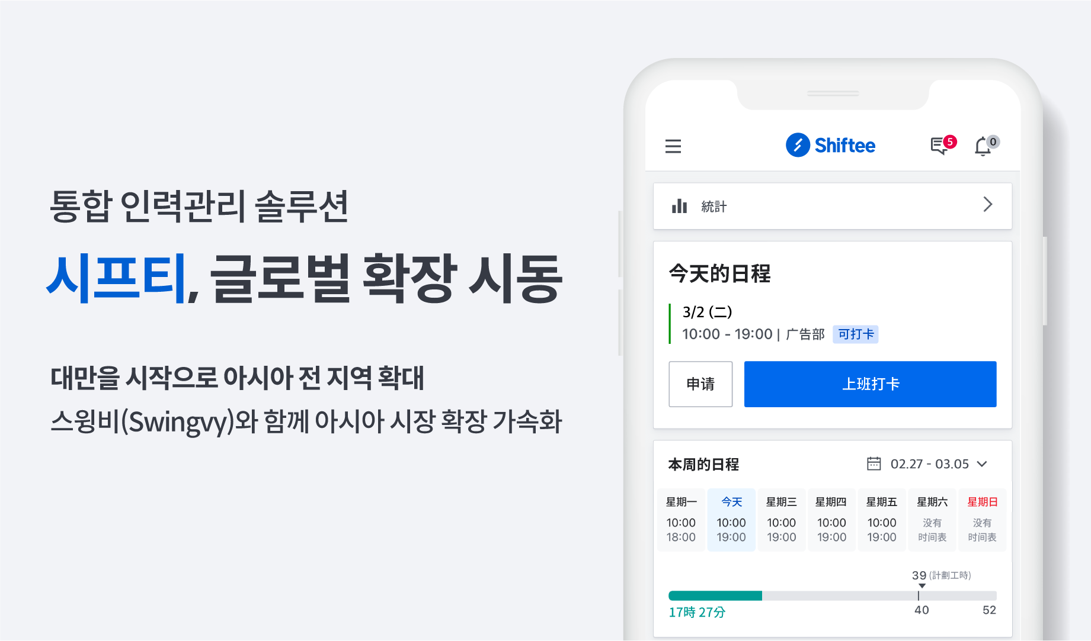1091x641 pixels.
Task: Open messages with 5 unread badge
Action: [x=940, y=146]
